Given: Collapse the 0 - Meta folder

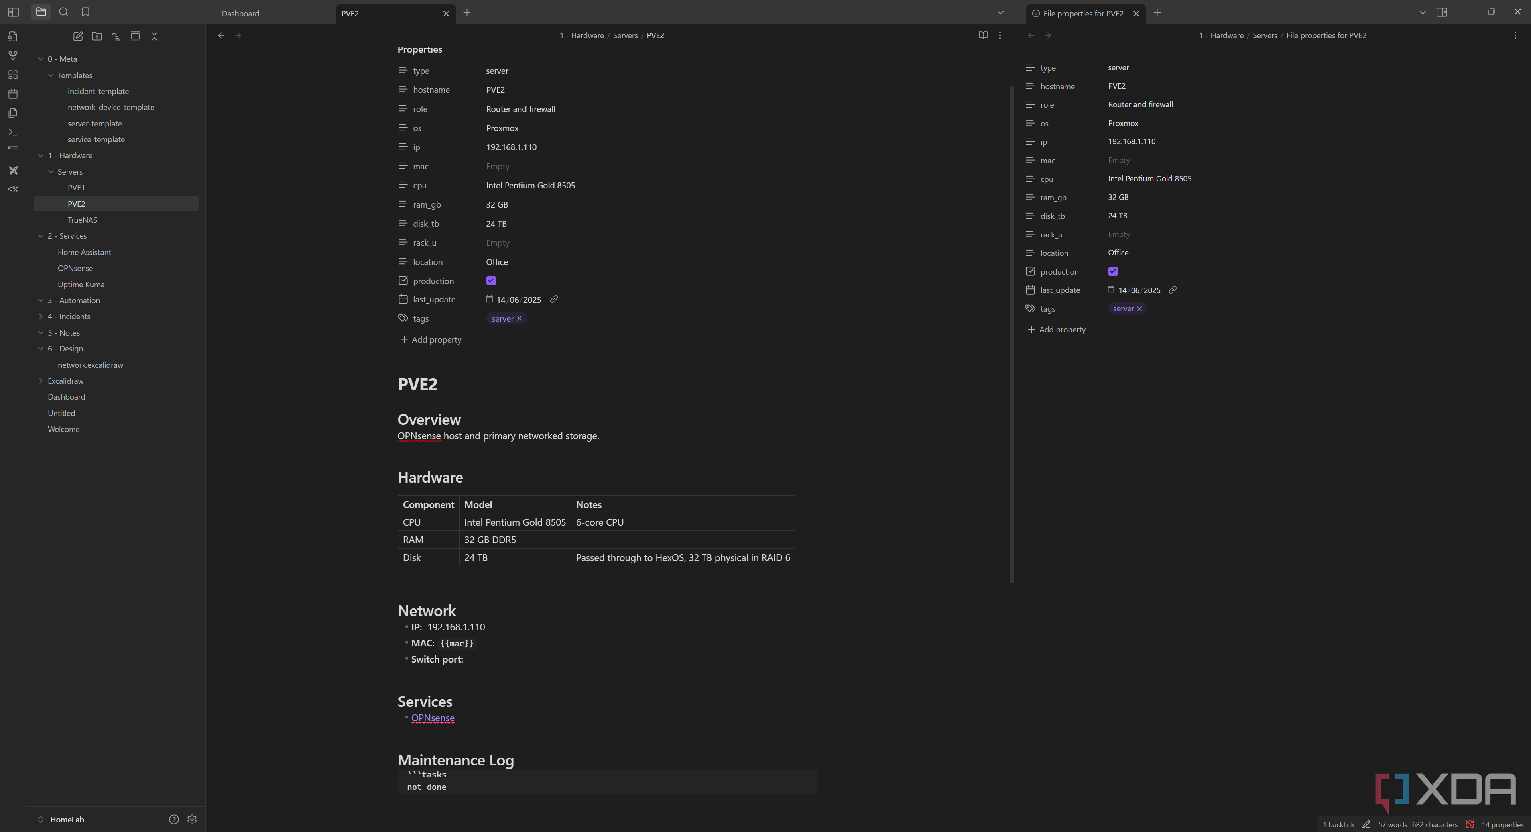Looking at the screenshot, I should [41, 59].
